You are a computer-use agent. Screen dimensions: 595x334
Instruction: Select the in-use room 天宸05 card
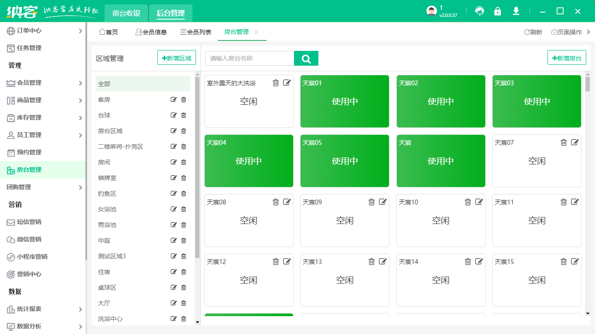coord(345,161)
